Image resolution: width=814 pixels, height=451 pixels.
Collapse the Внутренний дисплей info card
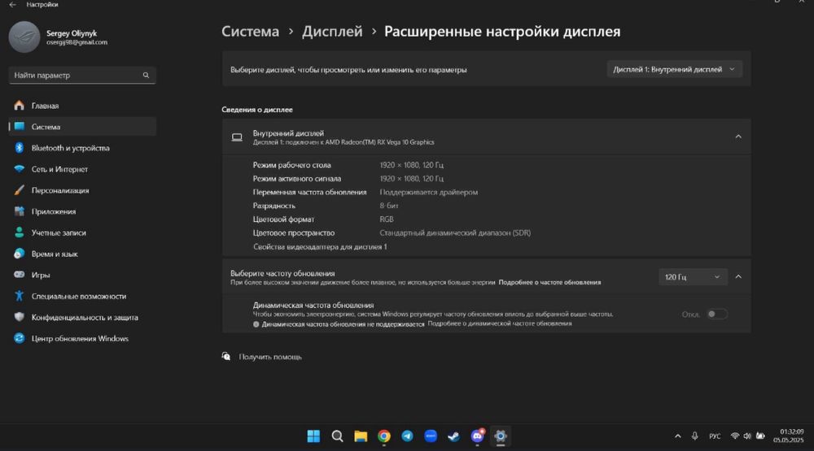click(x=738, y=137)
